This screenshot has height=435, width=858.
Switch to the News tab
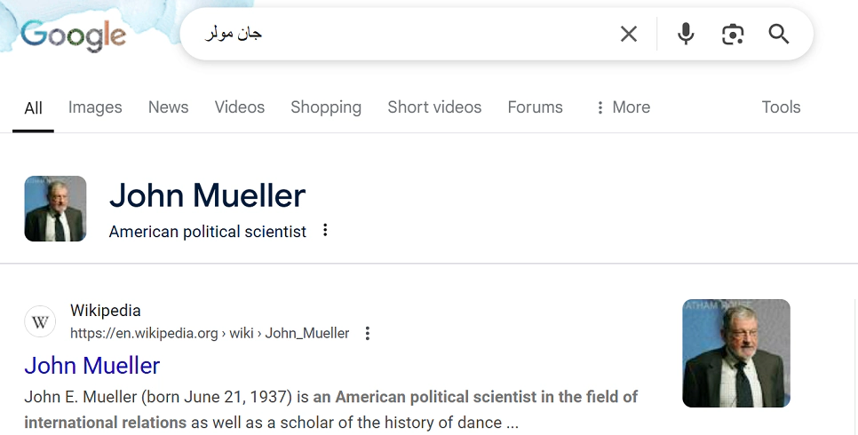click(168, 107)
